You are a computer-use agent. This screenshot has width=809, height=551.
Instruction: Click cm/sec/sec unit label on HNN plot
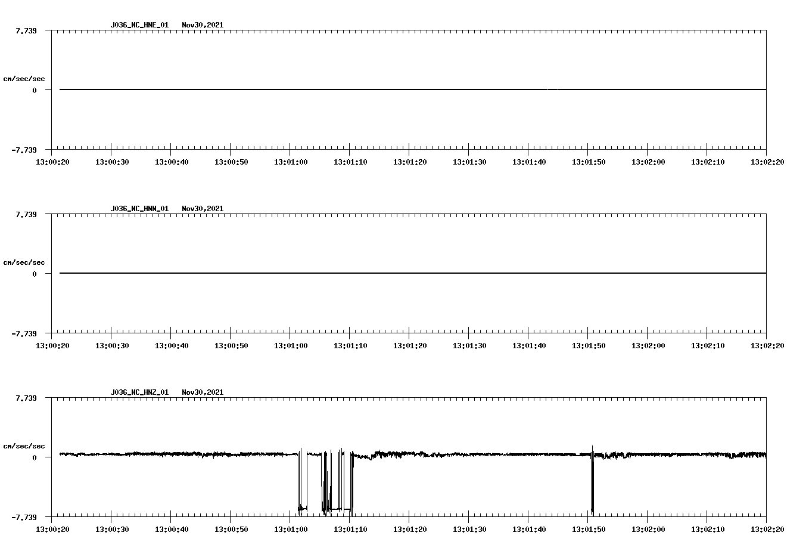tap(24, 262)
